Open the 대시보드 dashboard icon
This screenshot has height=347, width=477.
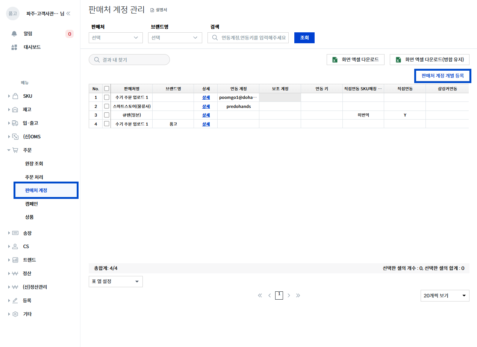pos(14,47)
